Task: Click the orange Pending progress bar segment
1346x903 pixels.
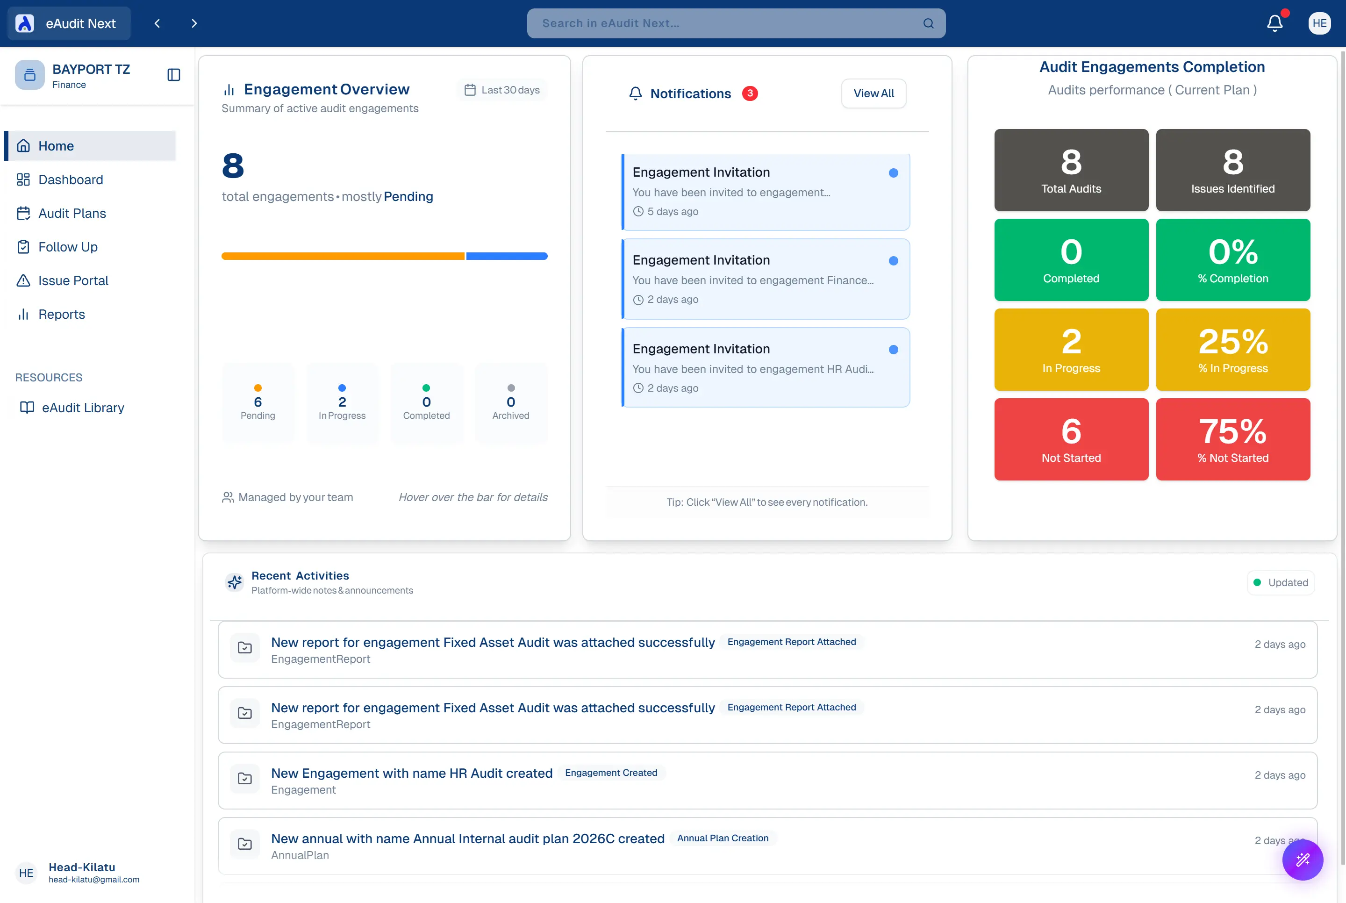Action: (343, 256)
